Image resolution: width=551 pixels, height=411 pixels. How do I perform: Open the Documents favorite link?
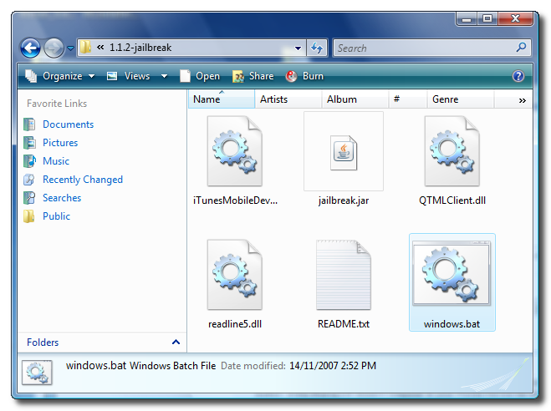[x=68, y=124]
